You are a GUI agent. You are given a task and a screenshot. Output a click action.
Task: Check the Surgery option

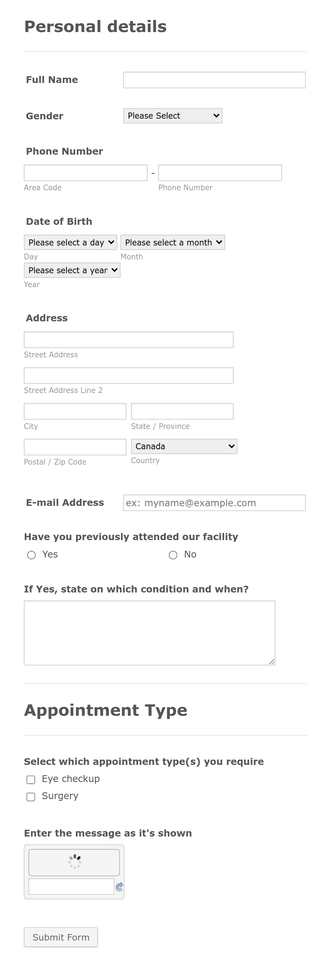click(31, 797)
